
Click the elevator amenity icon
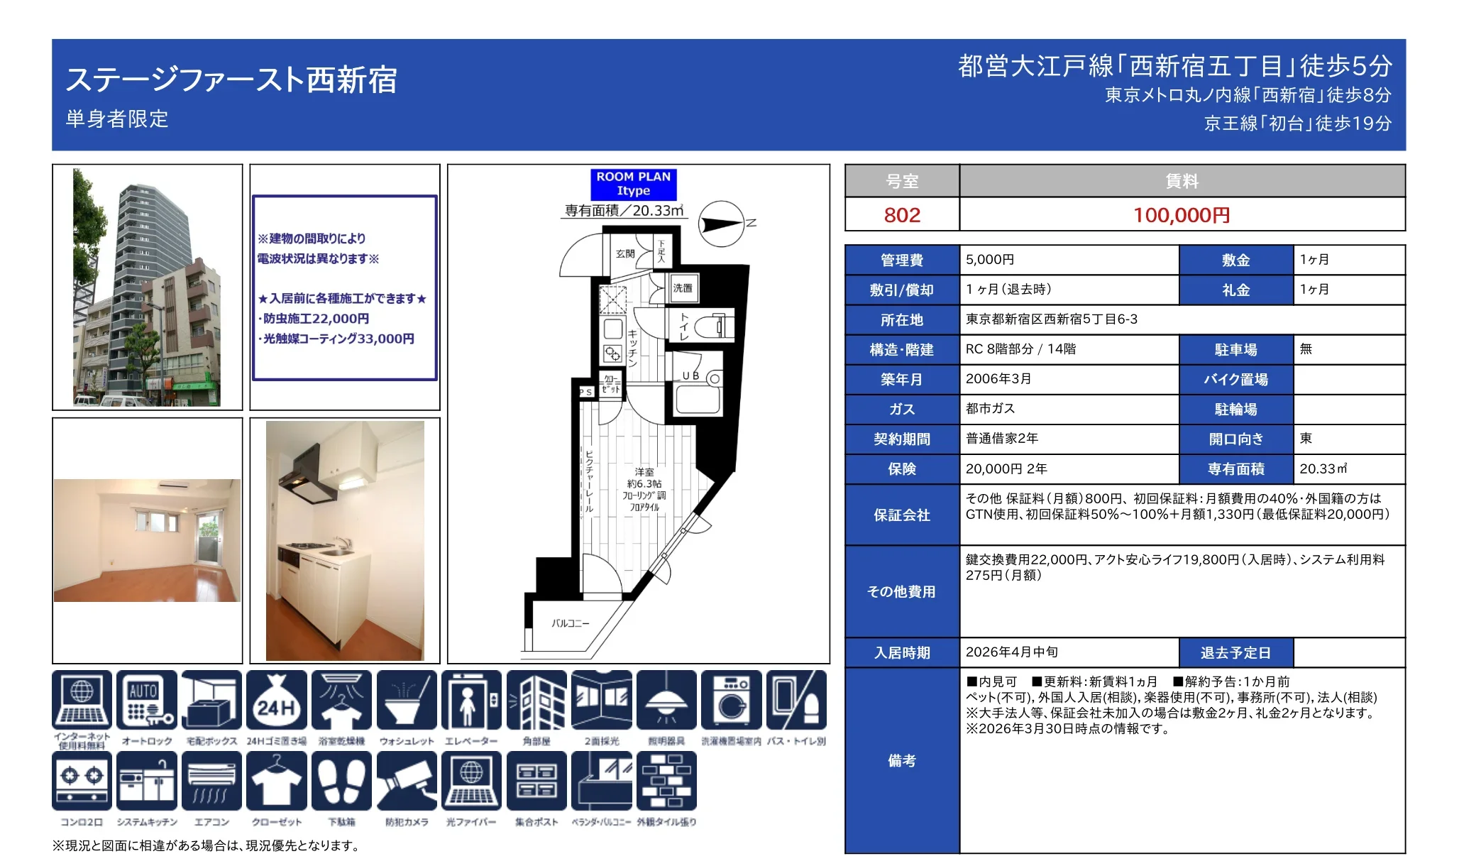point(471,700)
